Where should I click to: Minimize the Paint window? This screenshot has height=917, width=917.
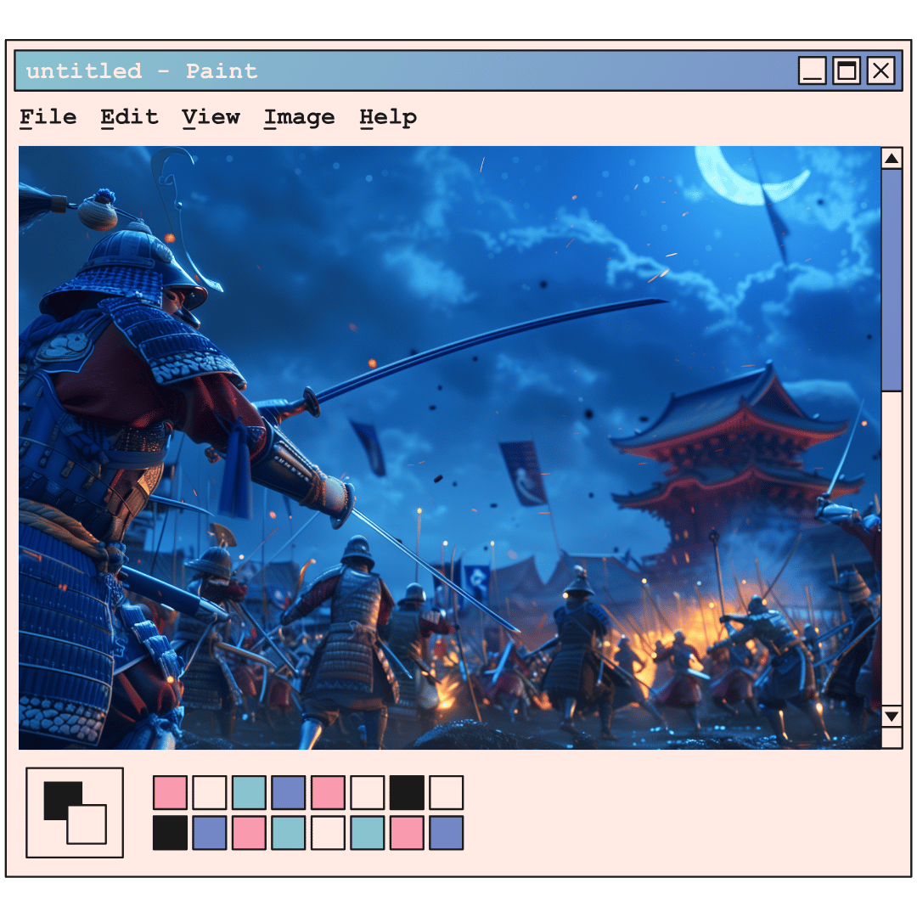813,70
